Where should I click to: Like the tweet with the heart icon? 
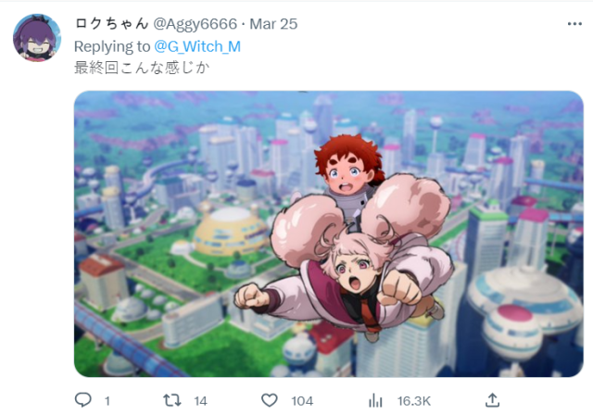270,400
